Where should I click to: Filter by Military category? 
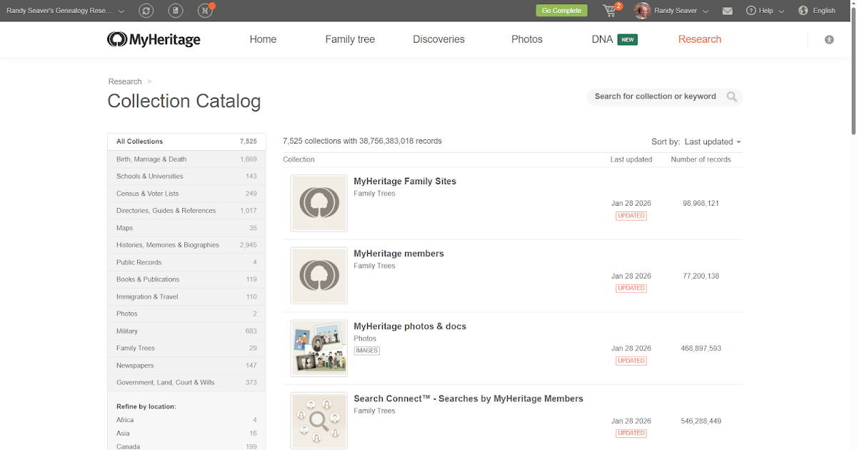(186, 331)
